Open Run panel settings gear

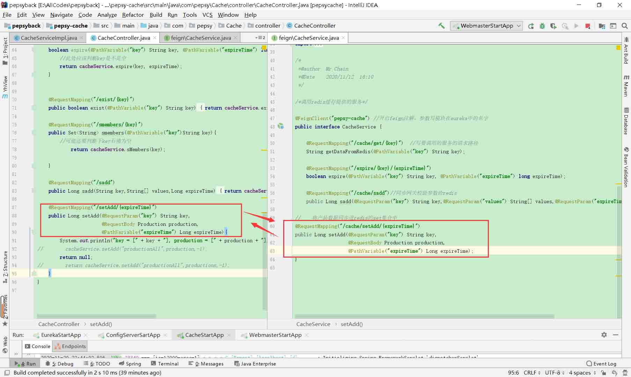[604, 335]
